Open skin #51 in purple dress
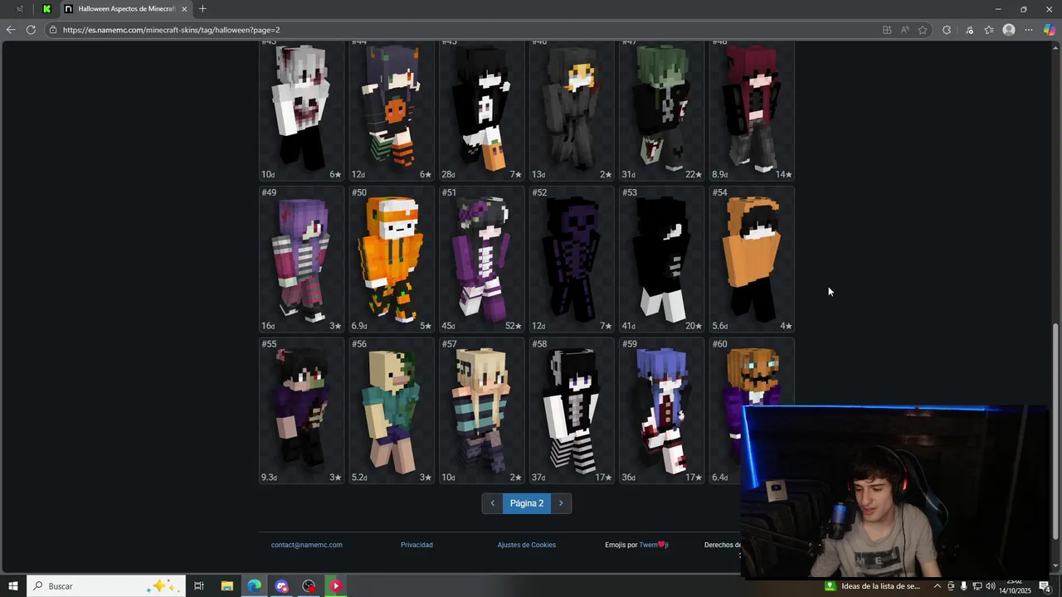Image resolution: width=1062 pixels, height=597 pixels. (482, 259)
